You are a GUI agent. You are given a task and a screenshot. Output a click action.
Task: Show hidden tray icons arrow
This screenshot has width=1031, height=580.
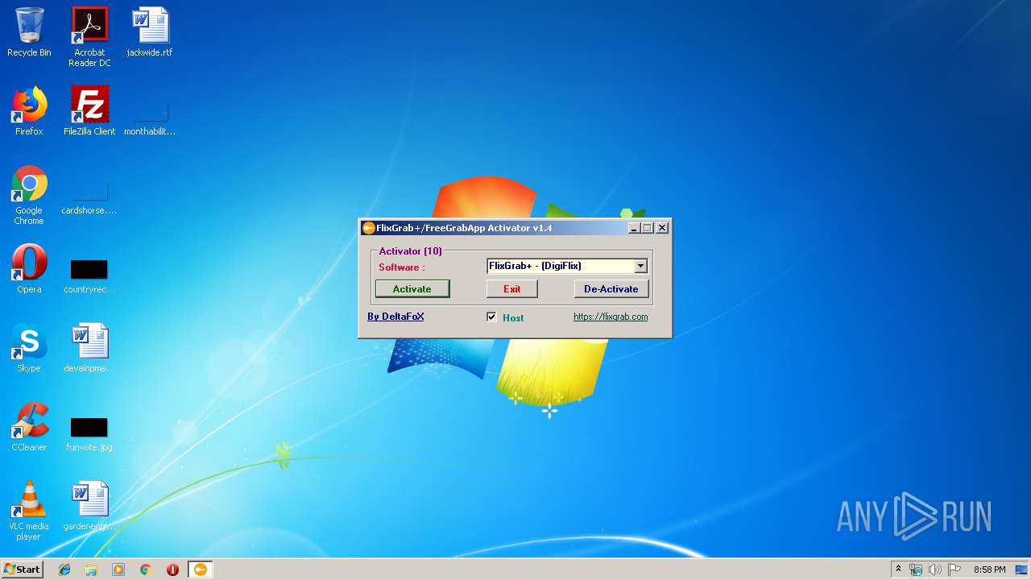click(x=898, y=570)
